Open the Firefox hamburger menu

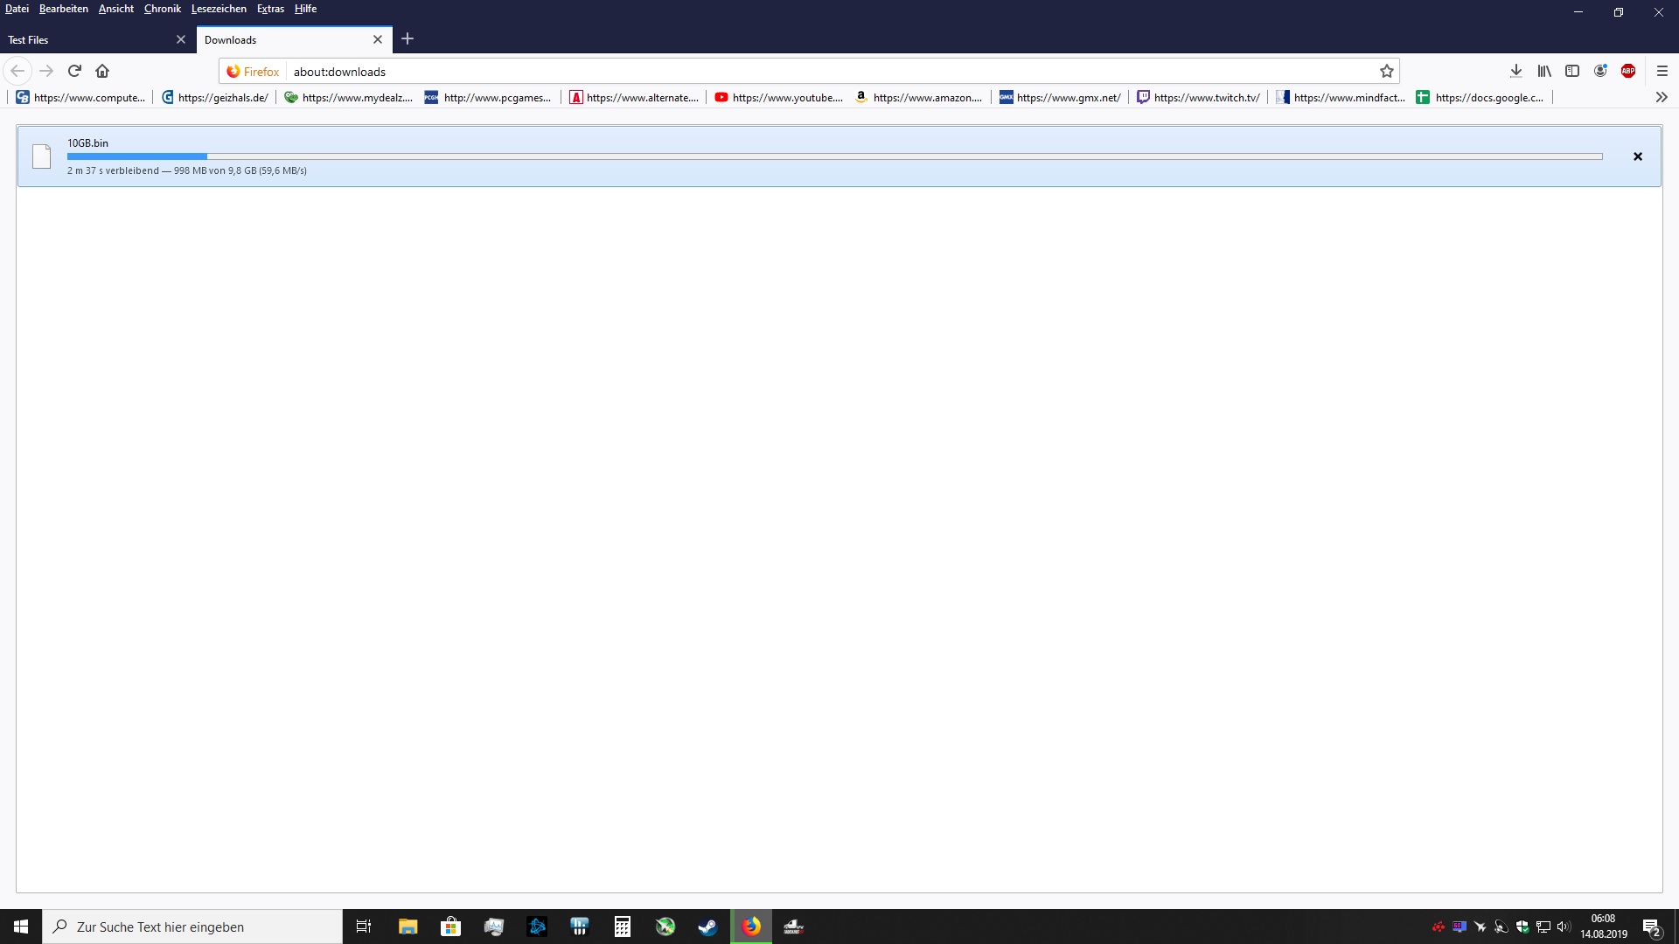(1662, 71)
